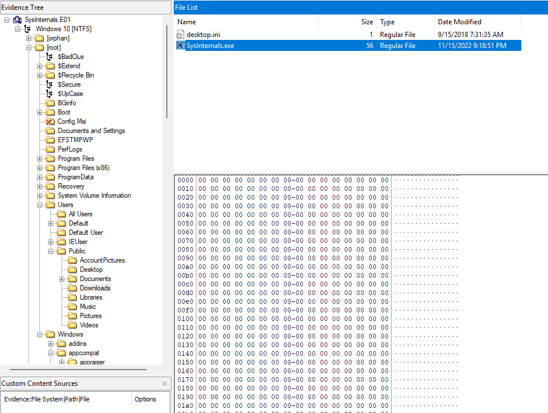Click the Evidence Tree vertical scrollbar
Viewport: 548px width, 413px height.
pyautogui.click(x=168, y=69)
